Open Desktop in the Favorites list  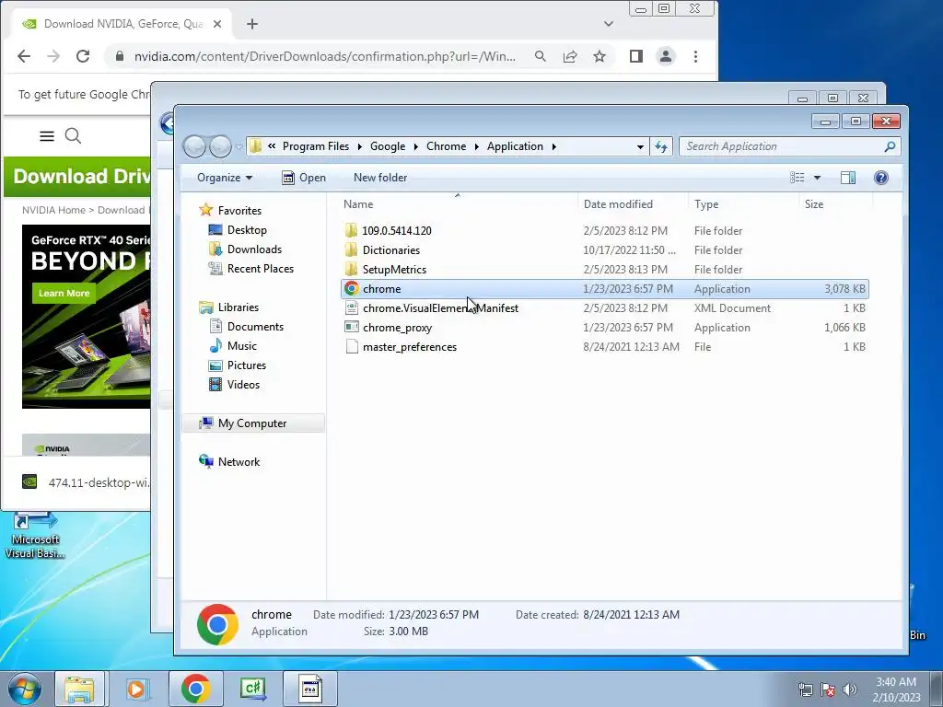point(247,229)
